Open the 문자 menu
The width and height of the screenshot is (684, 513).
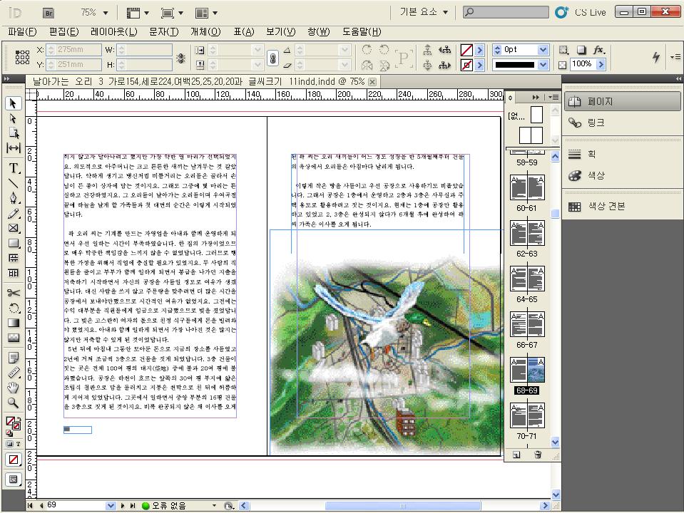tap(163, 32)
